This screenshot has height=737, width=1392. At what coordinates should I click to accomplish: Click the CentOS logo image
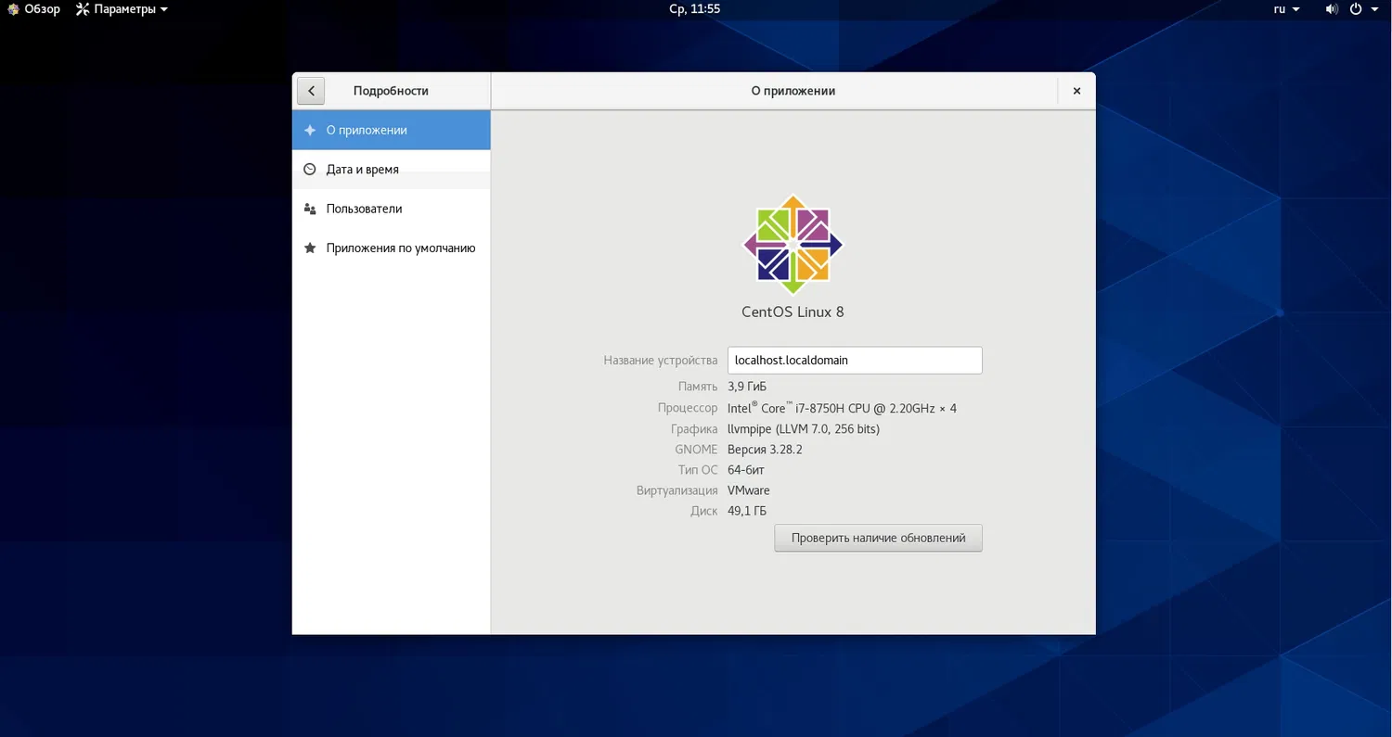tap(793, 245)
